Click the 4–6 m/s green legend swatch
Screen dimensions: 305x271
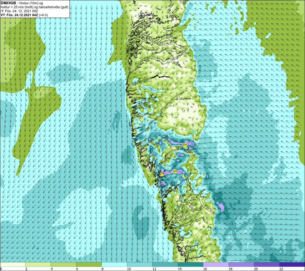point(64,264)
